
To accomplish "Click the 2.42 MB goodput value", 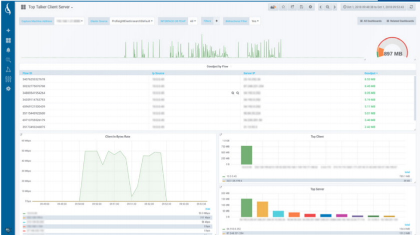I will coord(370,127).
